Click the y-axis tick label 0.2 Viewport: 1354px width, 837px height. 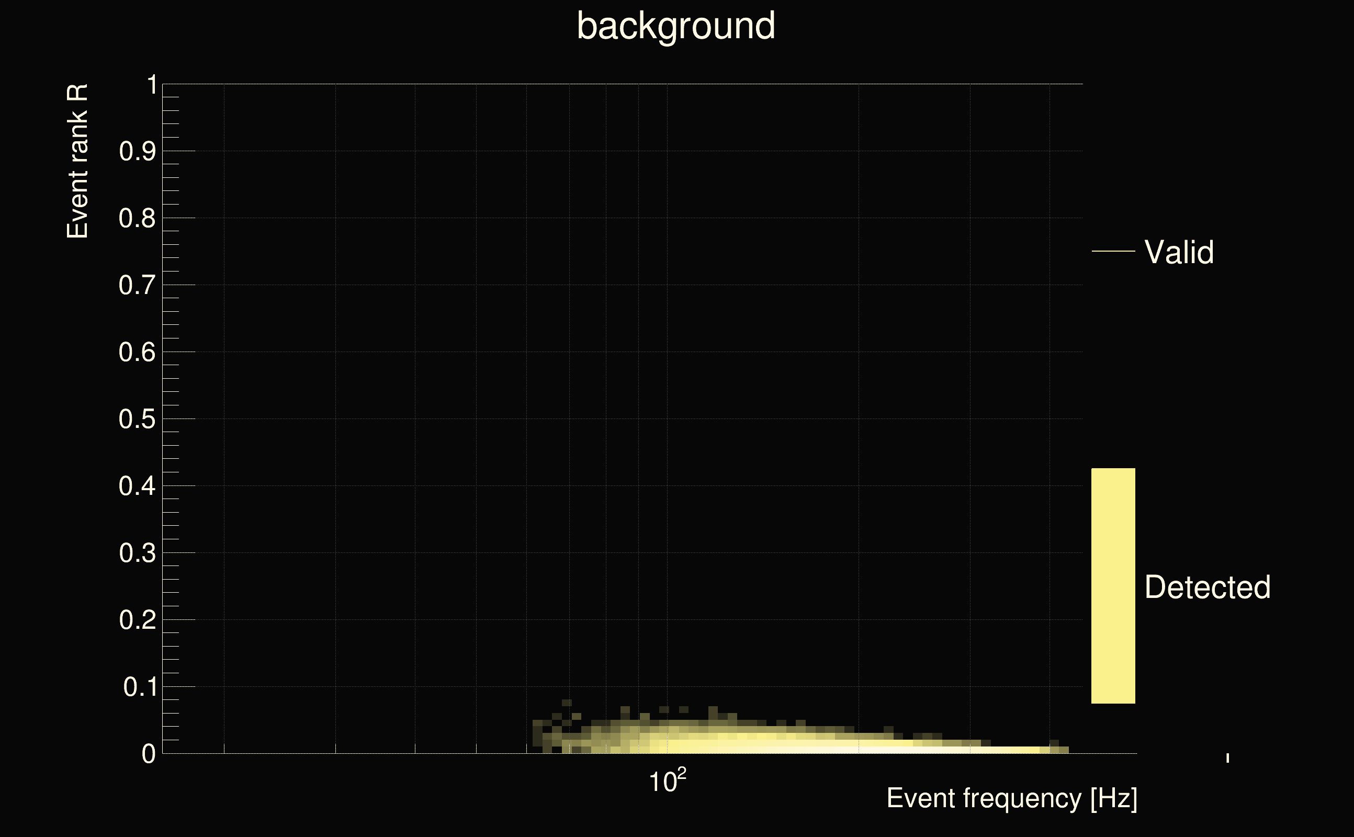[x=137, y=620]
